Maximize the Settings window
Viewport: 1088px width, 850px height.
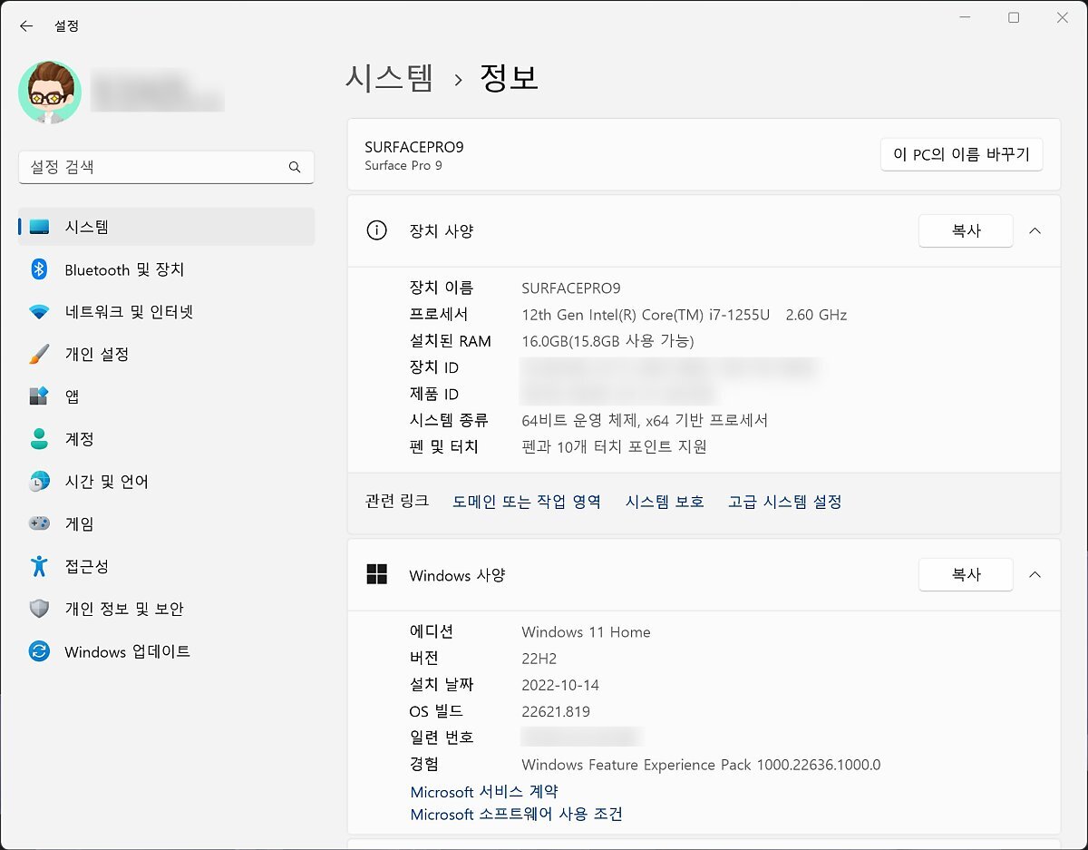pos(1014,18)
